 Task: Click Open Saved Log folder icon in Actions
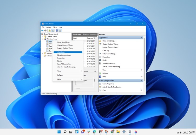(100, 41)
